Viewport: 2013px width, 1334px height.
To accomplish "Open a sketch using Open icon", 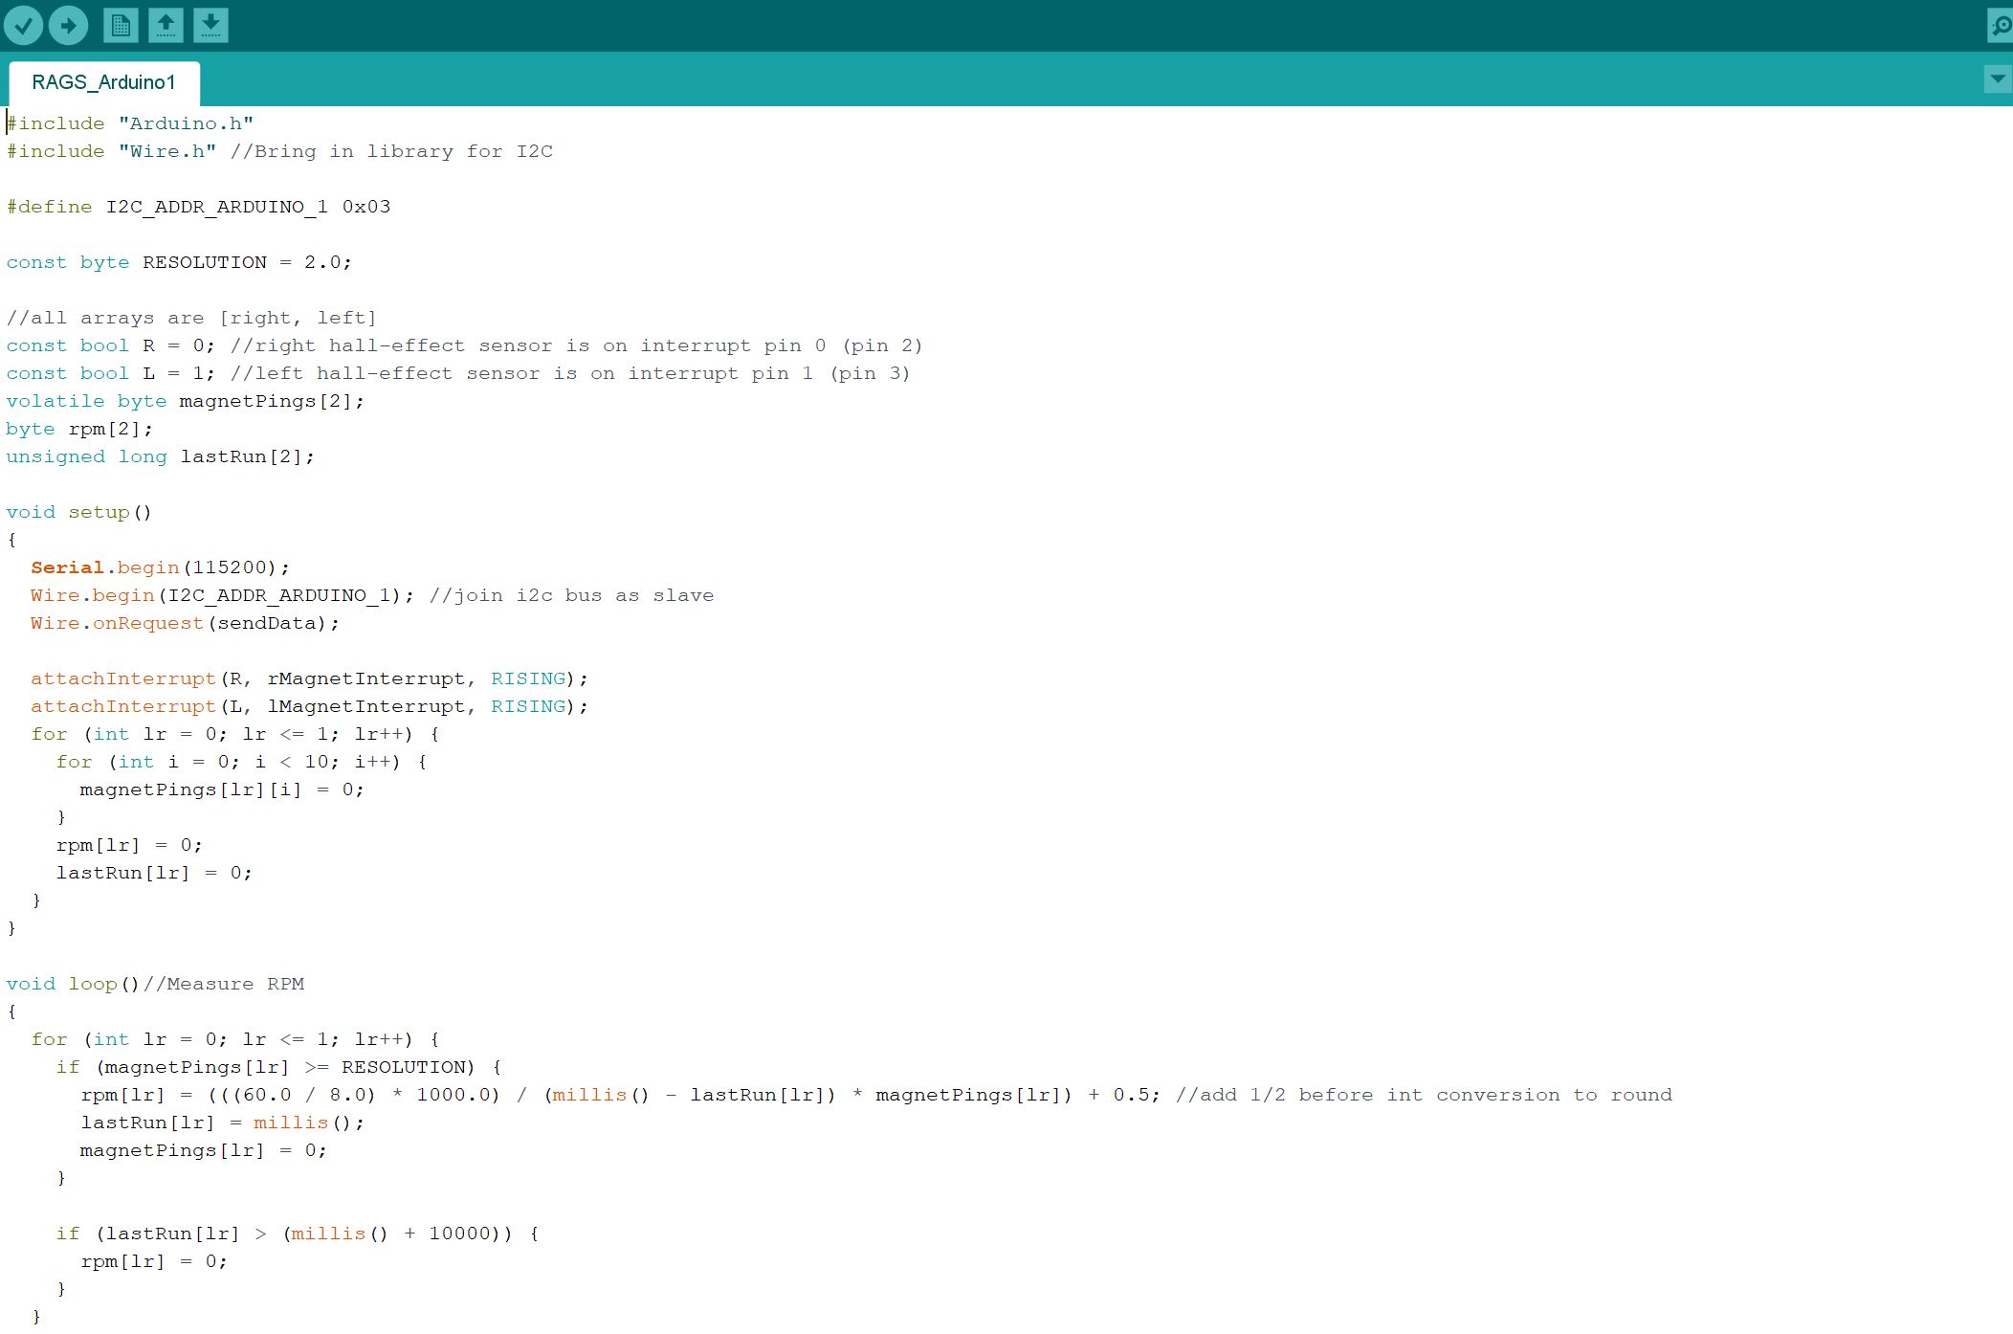I will (166, 25).
